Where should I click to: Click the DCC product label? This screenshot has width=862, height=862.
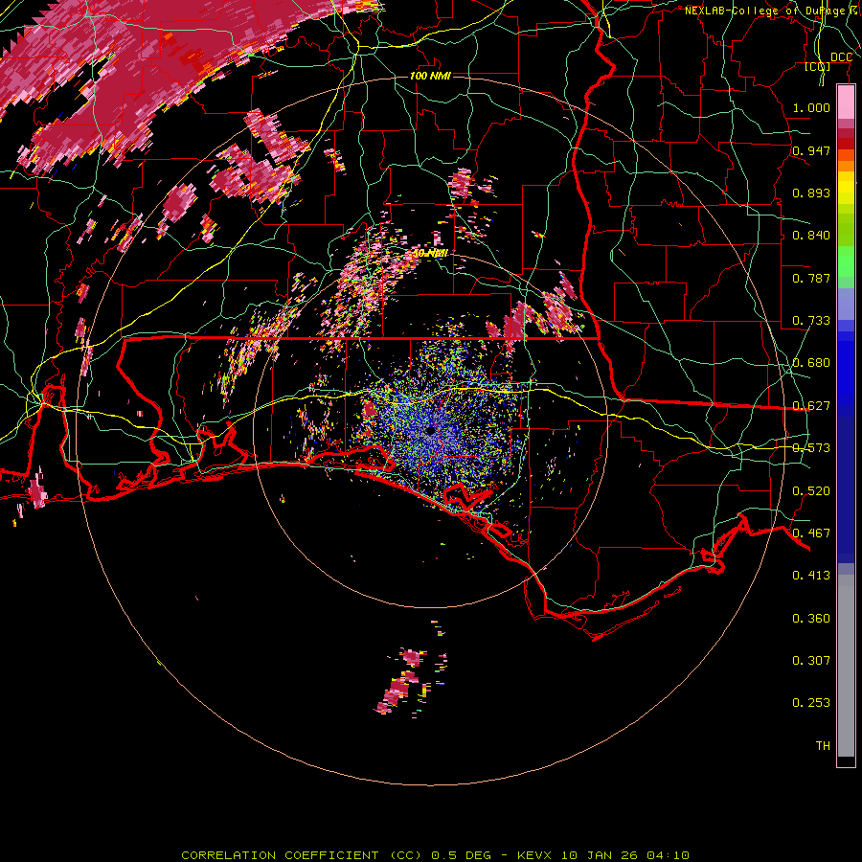pyautogui.click(x=841, y=57)
